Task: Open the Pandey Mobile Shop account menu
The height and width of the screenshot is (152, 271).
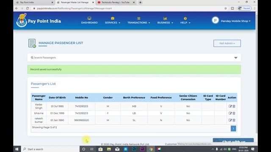Action: pos(235,21)
